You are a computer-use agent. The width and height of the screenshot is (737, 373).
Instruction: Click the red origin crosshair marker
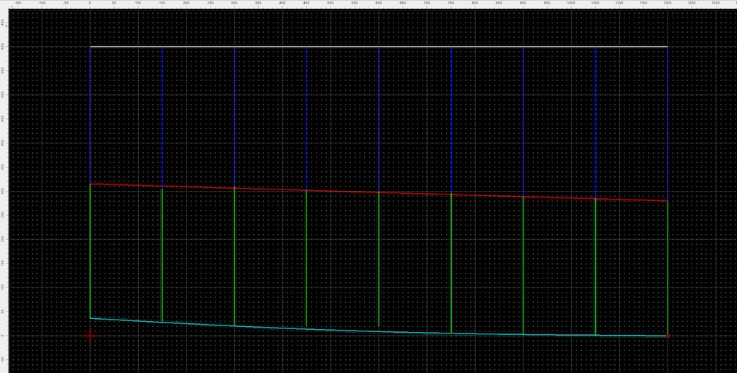90,336
